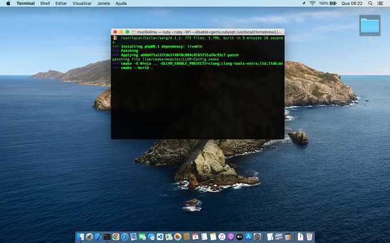Image resolution: width=390 pixels, height=243 pixels.
Task: Open Apple TV app in Dock
Action: 240,237
